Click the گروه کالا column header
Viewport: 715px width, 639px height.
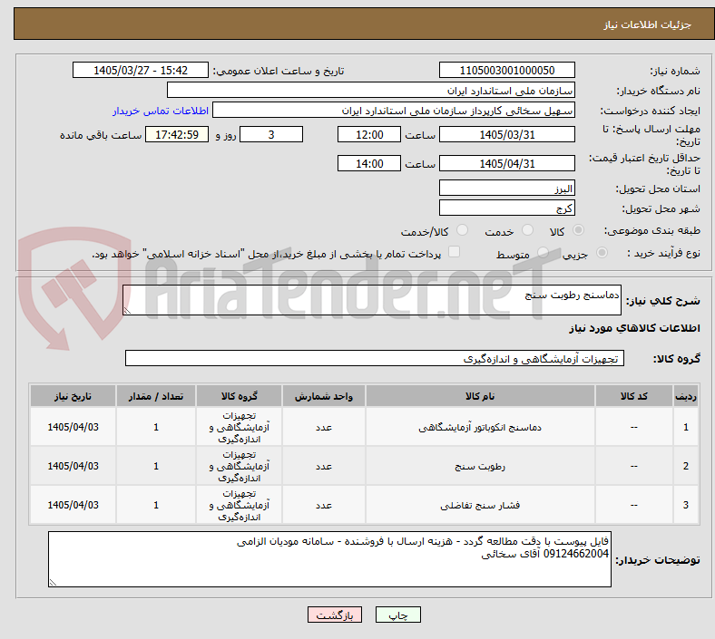(239, 396)
